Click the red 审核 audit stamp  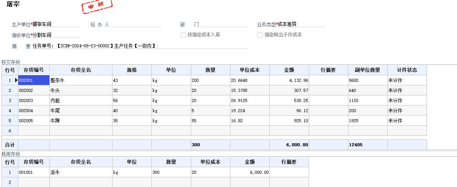click(x=97, y=6)
